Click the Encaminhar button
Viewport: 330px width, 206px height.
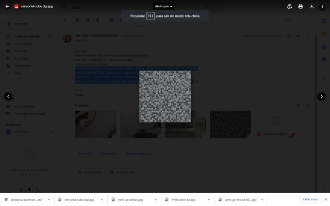[x=123, y=173]
